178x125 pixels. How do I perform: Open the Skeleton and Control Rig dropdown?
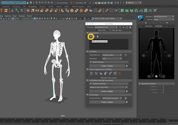[x=109, y=87]
